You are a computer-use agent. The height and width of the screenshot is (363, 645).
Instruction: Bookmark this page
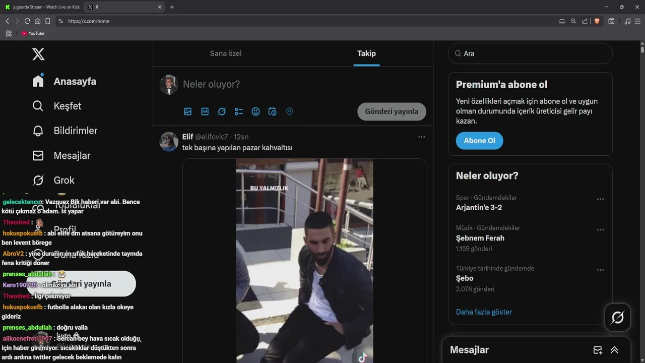tap(47, 21)
